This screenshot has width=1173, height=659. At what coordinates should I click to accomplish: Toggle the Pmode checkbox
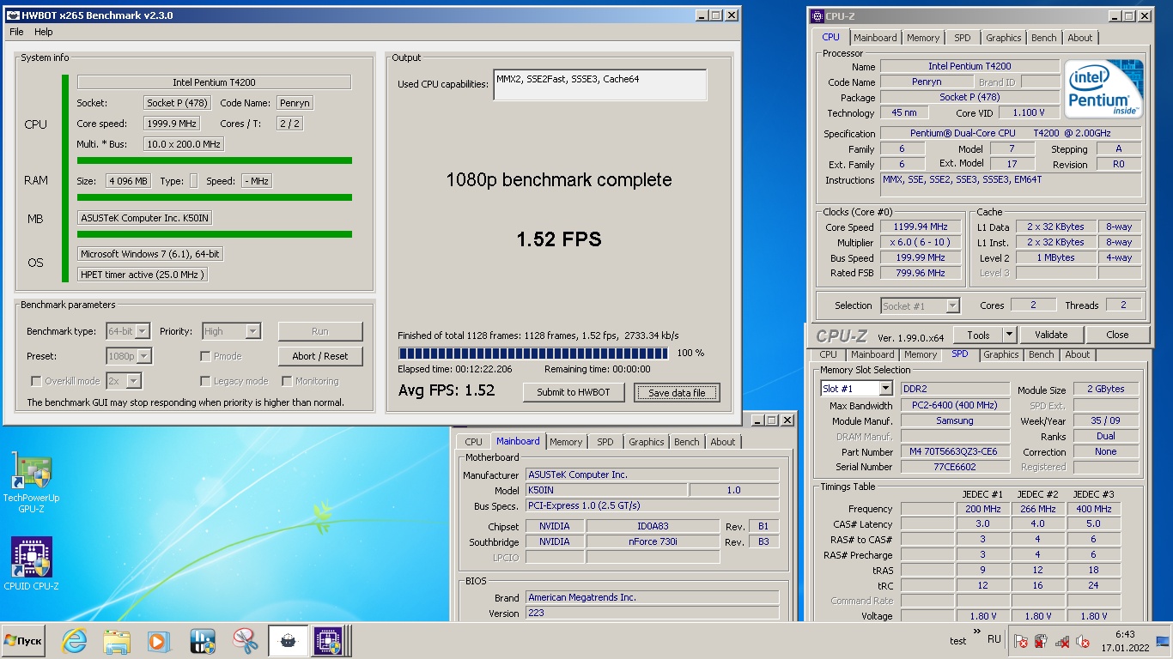click(x=205, y=356)
